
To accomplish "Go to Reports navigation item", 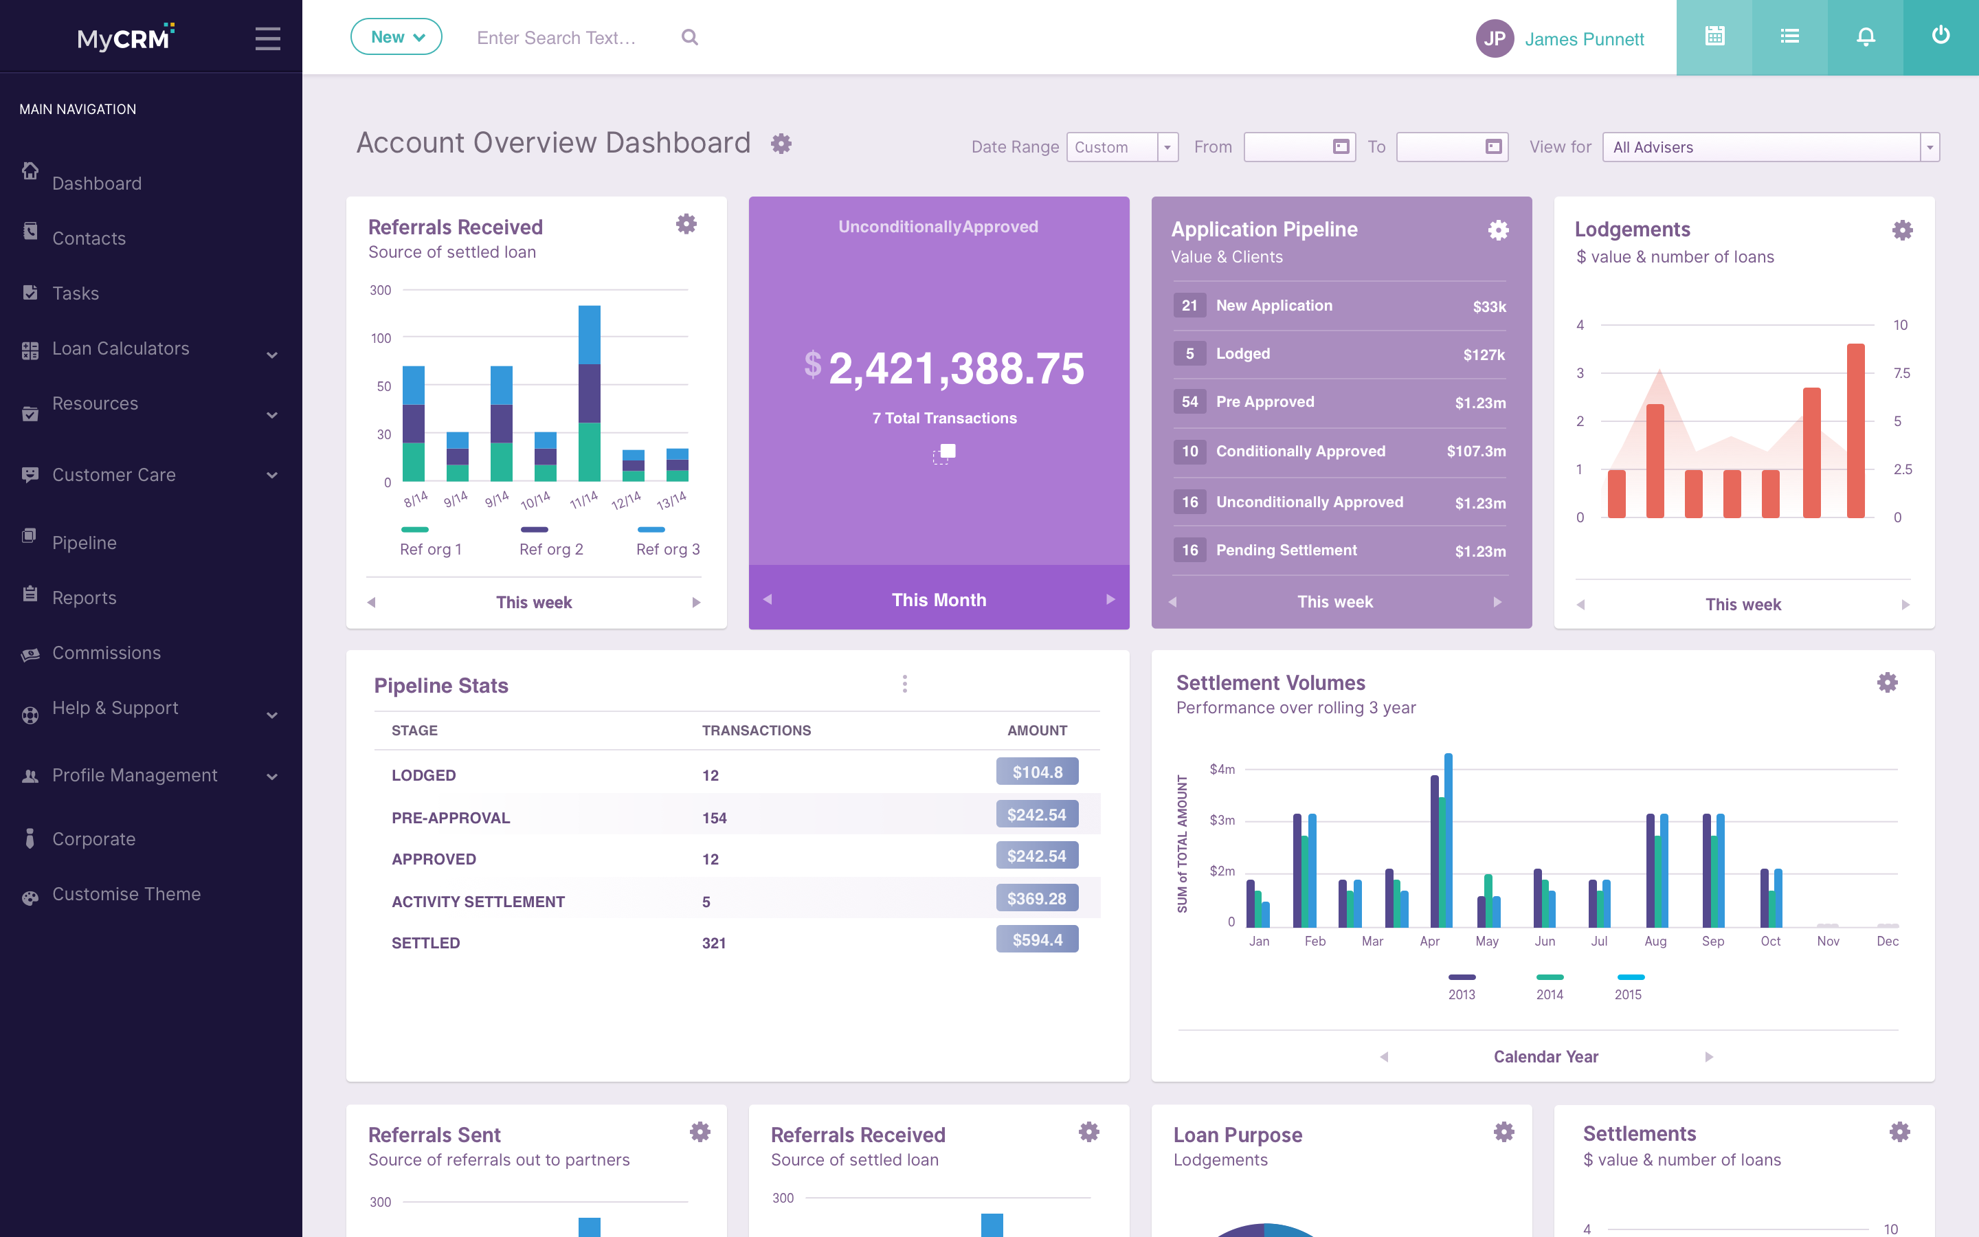I will 85,598.
